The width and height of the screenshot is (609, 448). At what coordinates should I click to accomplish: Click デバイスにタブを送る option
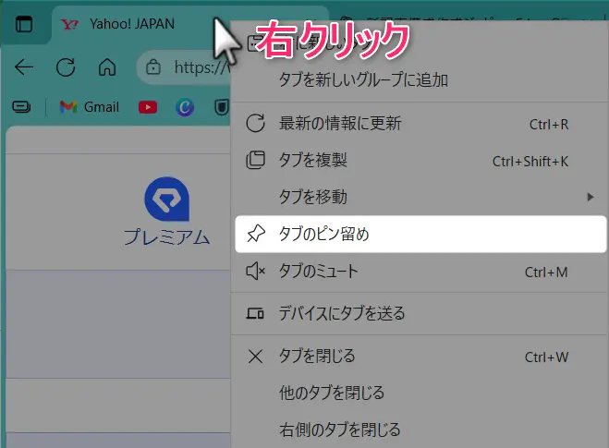(x=420, y=314)
